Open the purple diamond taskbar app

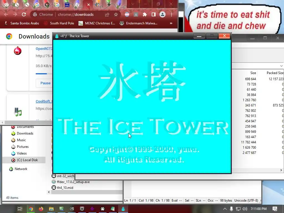click(x=92, y=209)
